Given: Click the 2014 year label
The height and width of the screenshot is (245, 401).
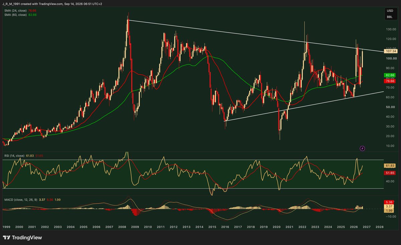Looking at the screenshot, I should coord(199,227).
